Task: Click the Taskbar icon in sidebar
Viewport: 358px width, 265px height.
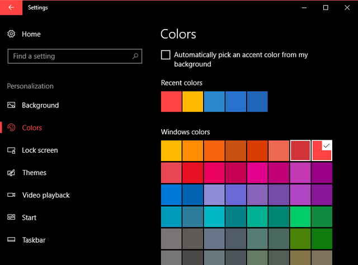Action: pos(11,239)
